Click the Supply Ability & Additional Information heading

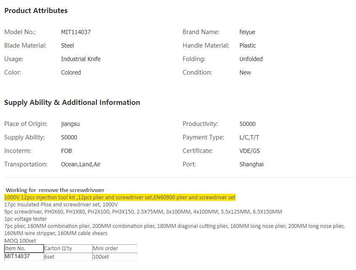point(72,102)
